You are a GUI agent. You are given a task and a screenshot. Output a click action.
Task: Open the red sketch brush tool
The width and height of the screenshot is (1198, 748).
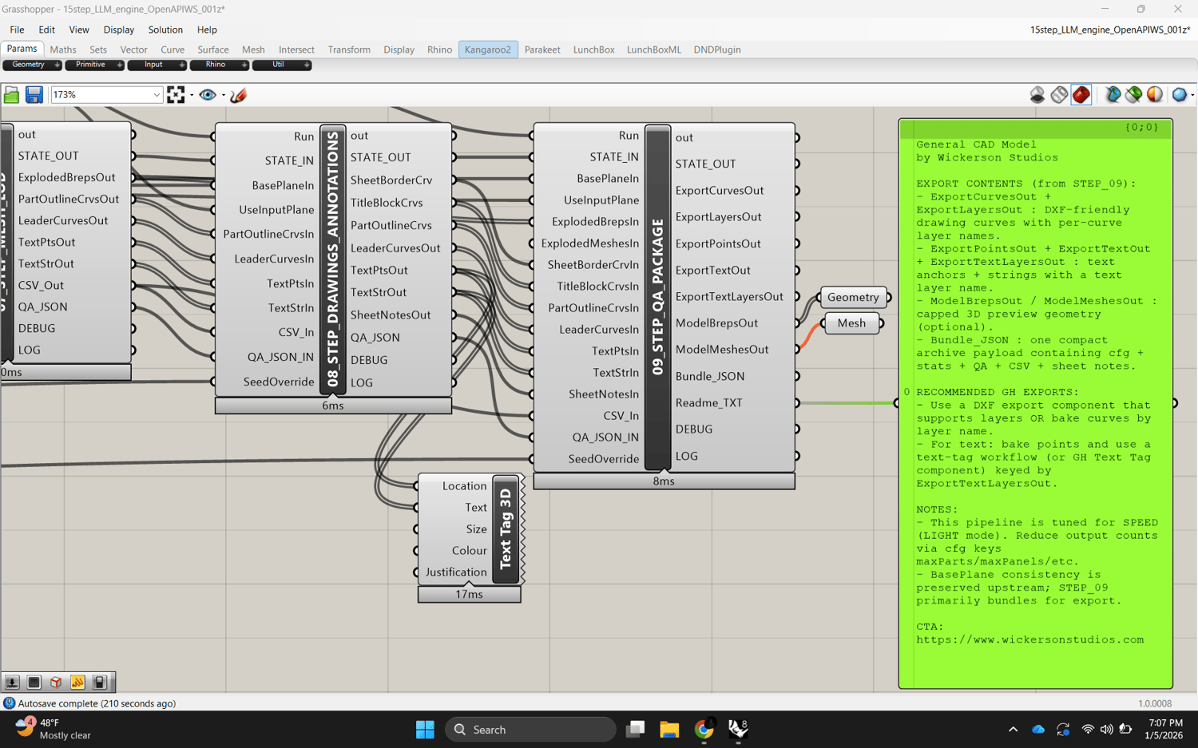tap(238, 95)
